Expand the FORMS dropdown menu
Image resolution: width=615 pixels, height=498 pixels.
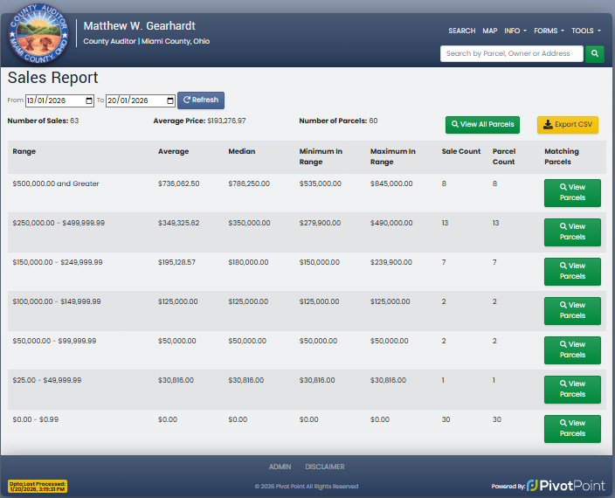coord(549,31)
